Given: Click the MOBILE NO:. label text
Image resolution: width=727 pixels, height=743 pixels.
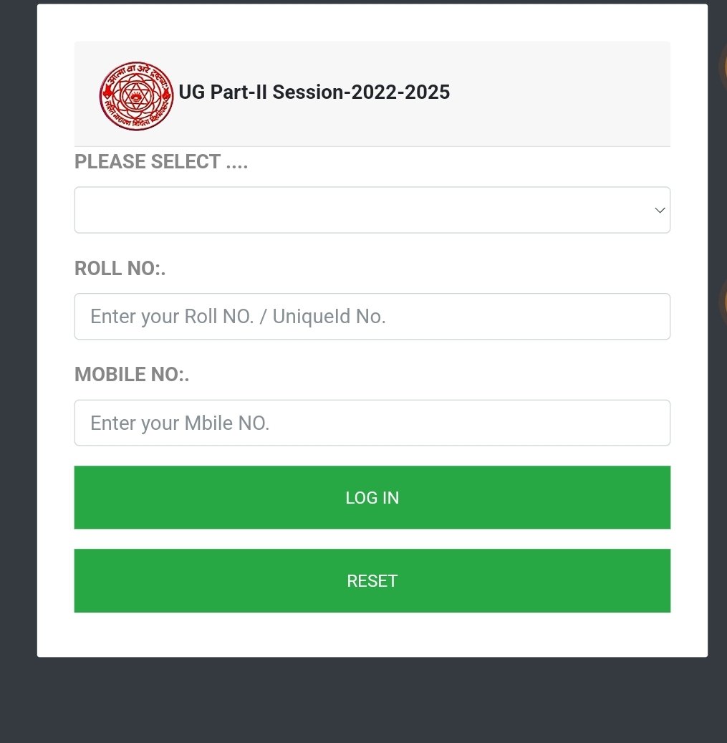Looking at the screenshot, I should [132, 375].
